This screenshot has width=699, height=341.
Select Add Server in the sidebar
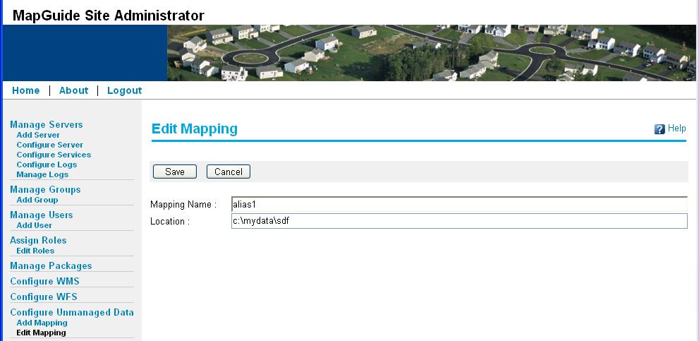(x=38, y=135)
